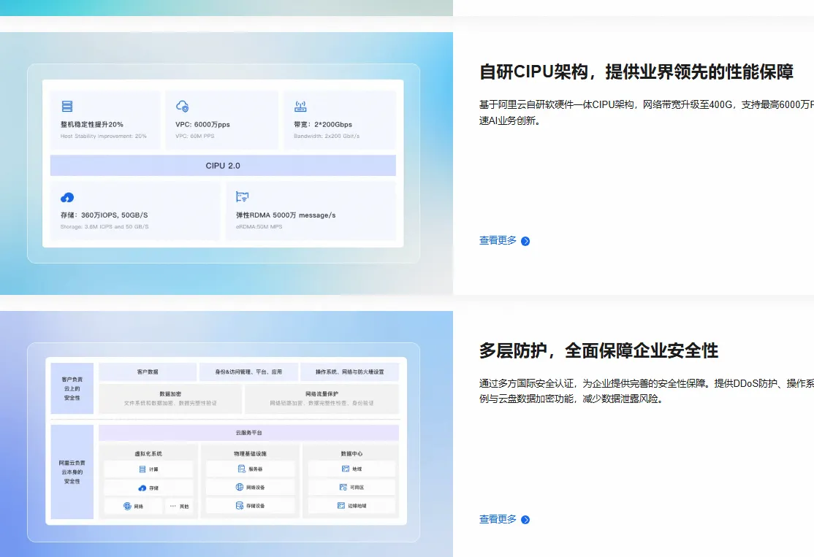
Task: Click the 带宽: 2*200Gbps label
Action: 323,125
